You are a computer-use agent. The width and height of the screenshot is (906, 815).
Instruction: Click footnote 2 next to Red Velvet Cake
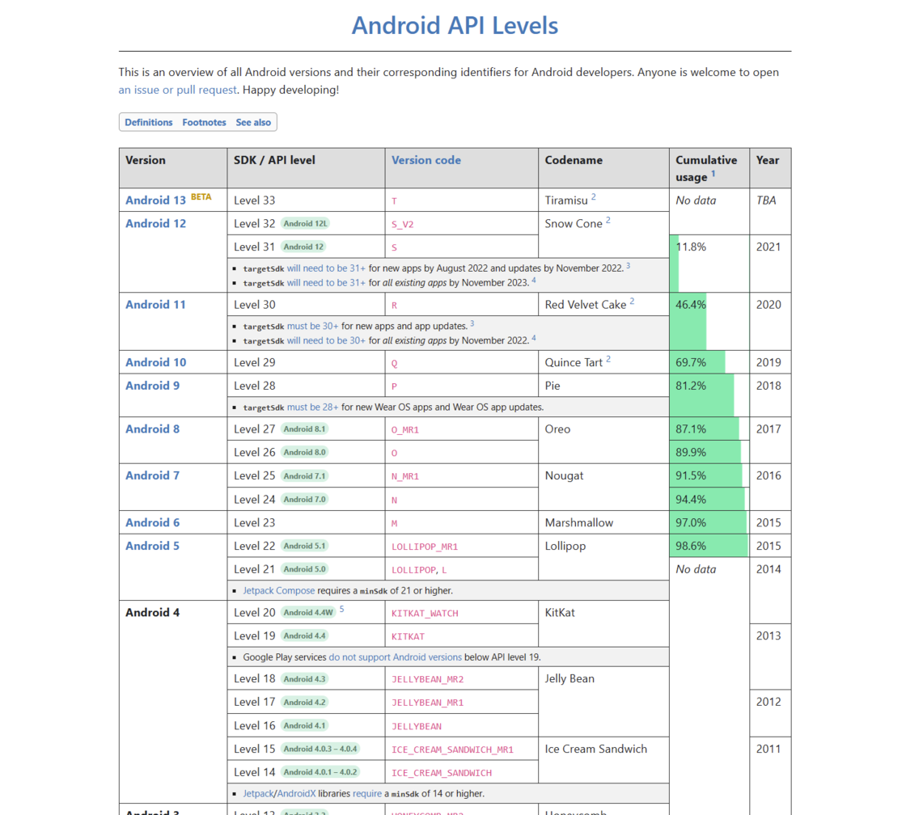click(x=632, y=301)
